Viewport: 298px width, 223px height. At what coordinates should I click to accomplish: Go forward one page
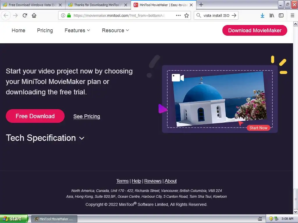pos(15,15)
